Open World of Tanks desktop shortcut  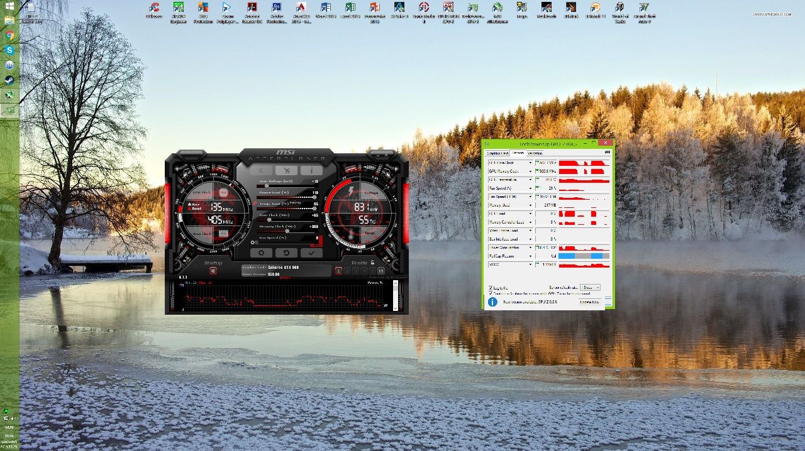[x=619, y=11]
